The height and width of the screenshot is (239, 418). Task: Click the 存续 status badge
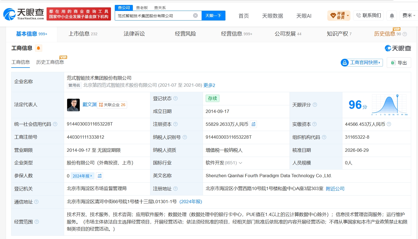pos(213,98)
